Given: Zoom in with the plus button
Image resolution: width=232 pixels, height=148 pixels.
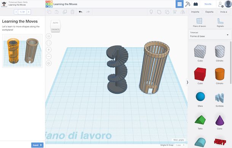Looking at the screenshot, I should point(49,49).
